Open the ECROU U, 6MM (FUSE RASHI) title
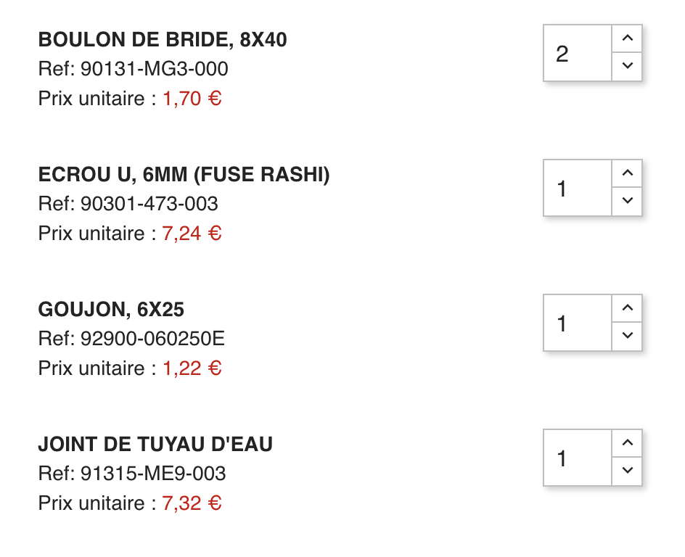This screenshot has height=557, width=685. [x=184, y=175]
